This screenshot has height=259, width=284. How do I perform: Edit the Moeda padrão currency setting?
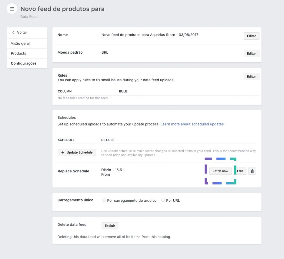pyautogui.click(x=251, y=54)
